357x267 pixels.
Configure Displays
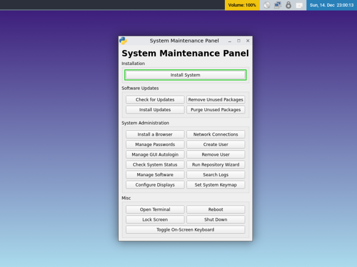(155, 185)
